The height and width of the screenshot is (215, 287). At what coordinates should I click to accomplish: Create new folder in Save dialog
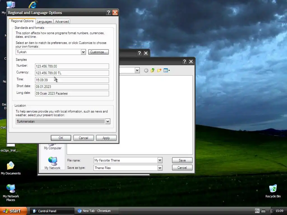(159, 70)
